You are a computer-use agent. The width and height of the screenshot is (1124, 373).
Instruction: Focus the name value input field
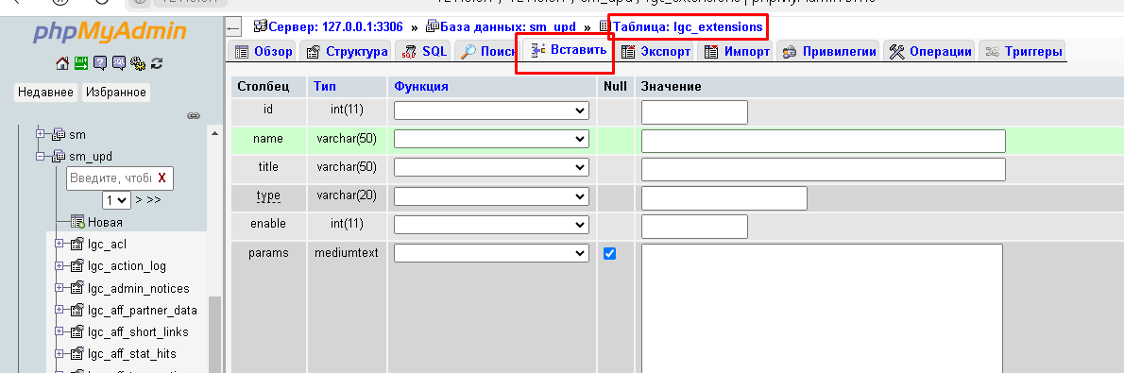(x=824, y=141)
